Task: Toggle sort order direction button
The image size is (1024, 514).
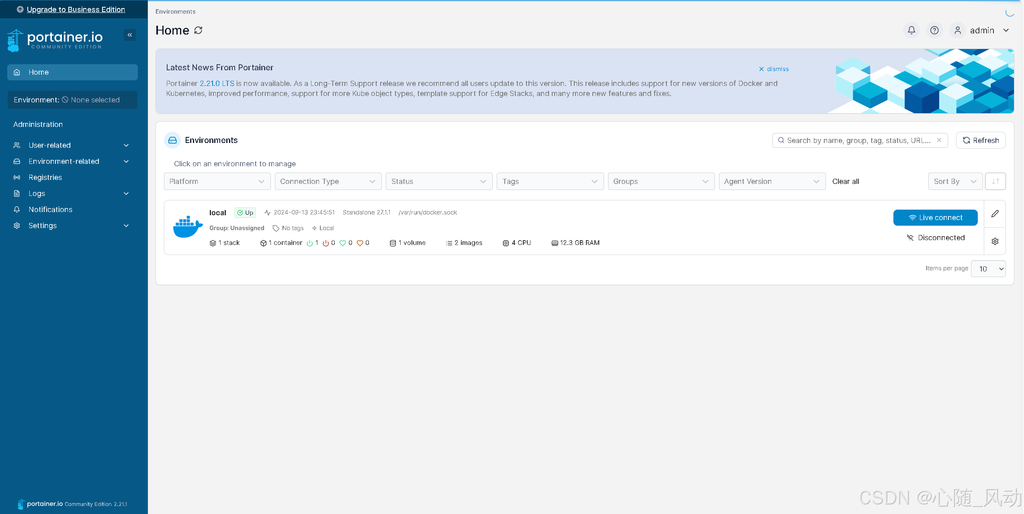Action: pyautogui.click(x=995, y=182)
